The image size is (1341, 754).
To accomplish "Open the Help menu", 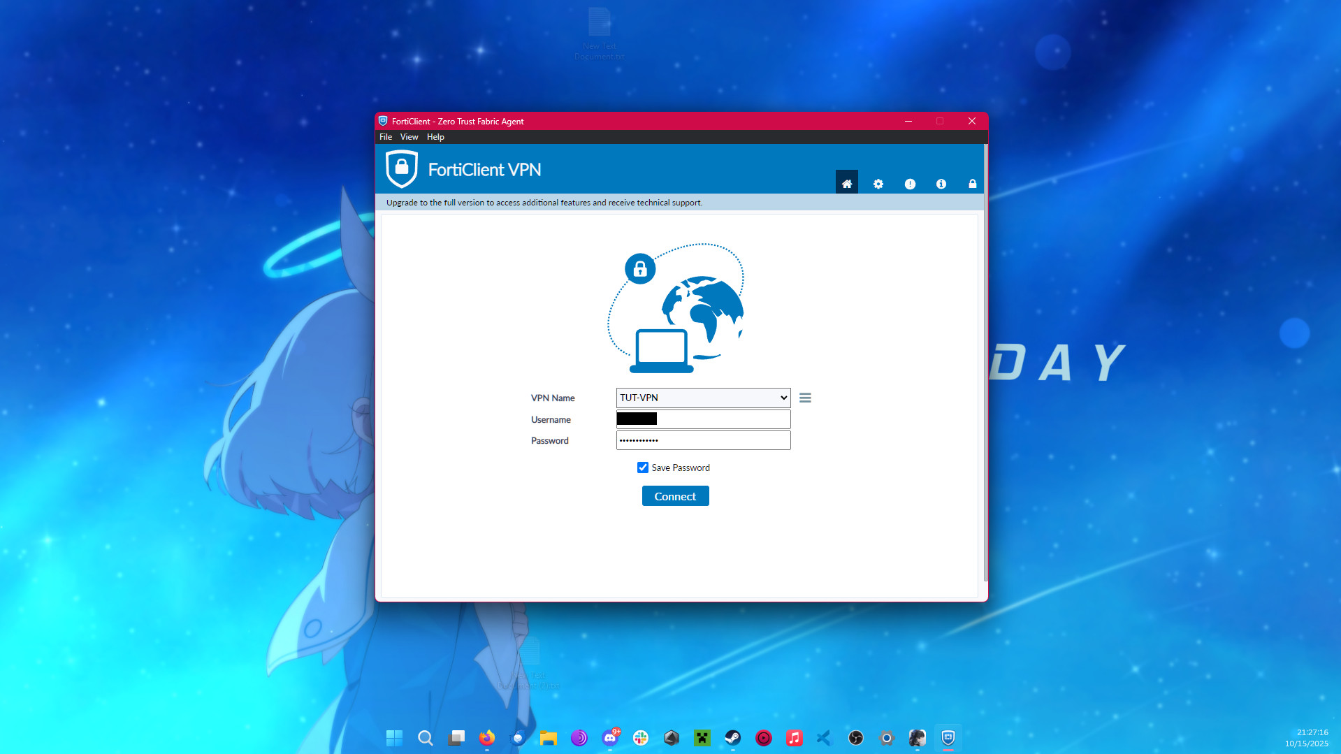I will (435, 137).
